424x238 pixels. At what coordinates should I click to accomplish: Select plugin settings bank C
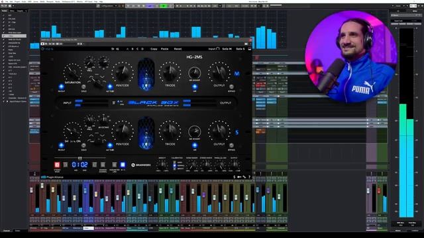coord(137,49)
